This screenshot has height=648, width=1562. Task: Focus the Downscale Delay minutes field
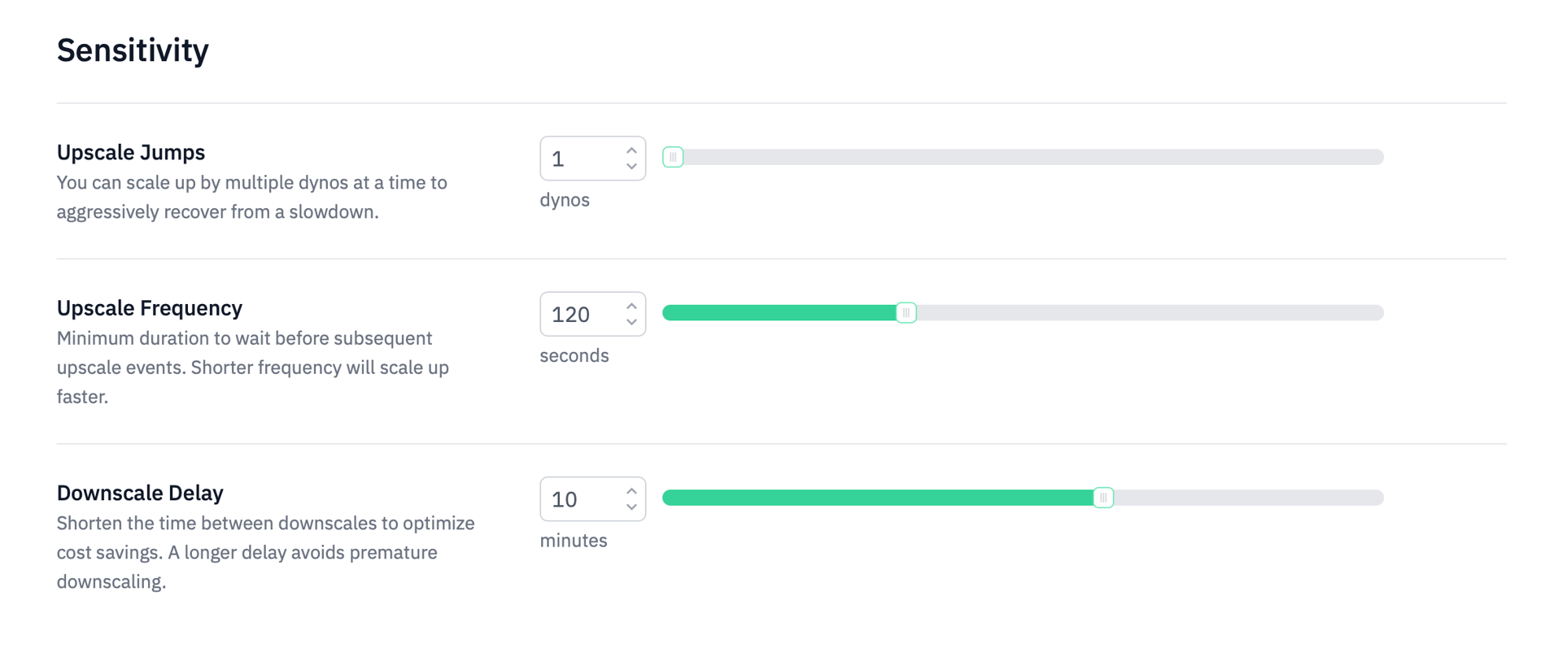(579, 499)
